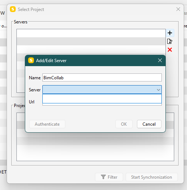Click the Authenticate button
The height and width of the screenshot is (190, 187).
47,124
